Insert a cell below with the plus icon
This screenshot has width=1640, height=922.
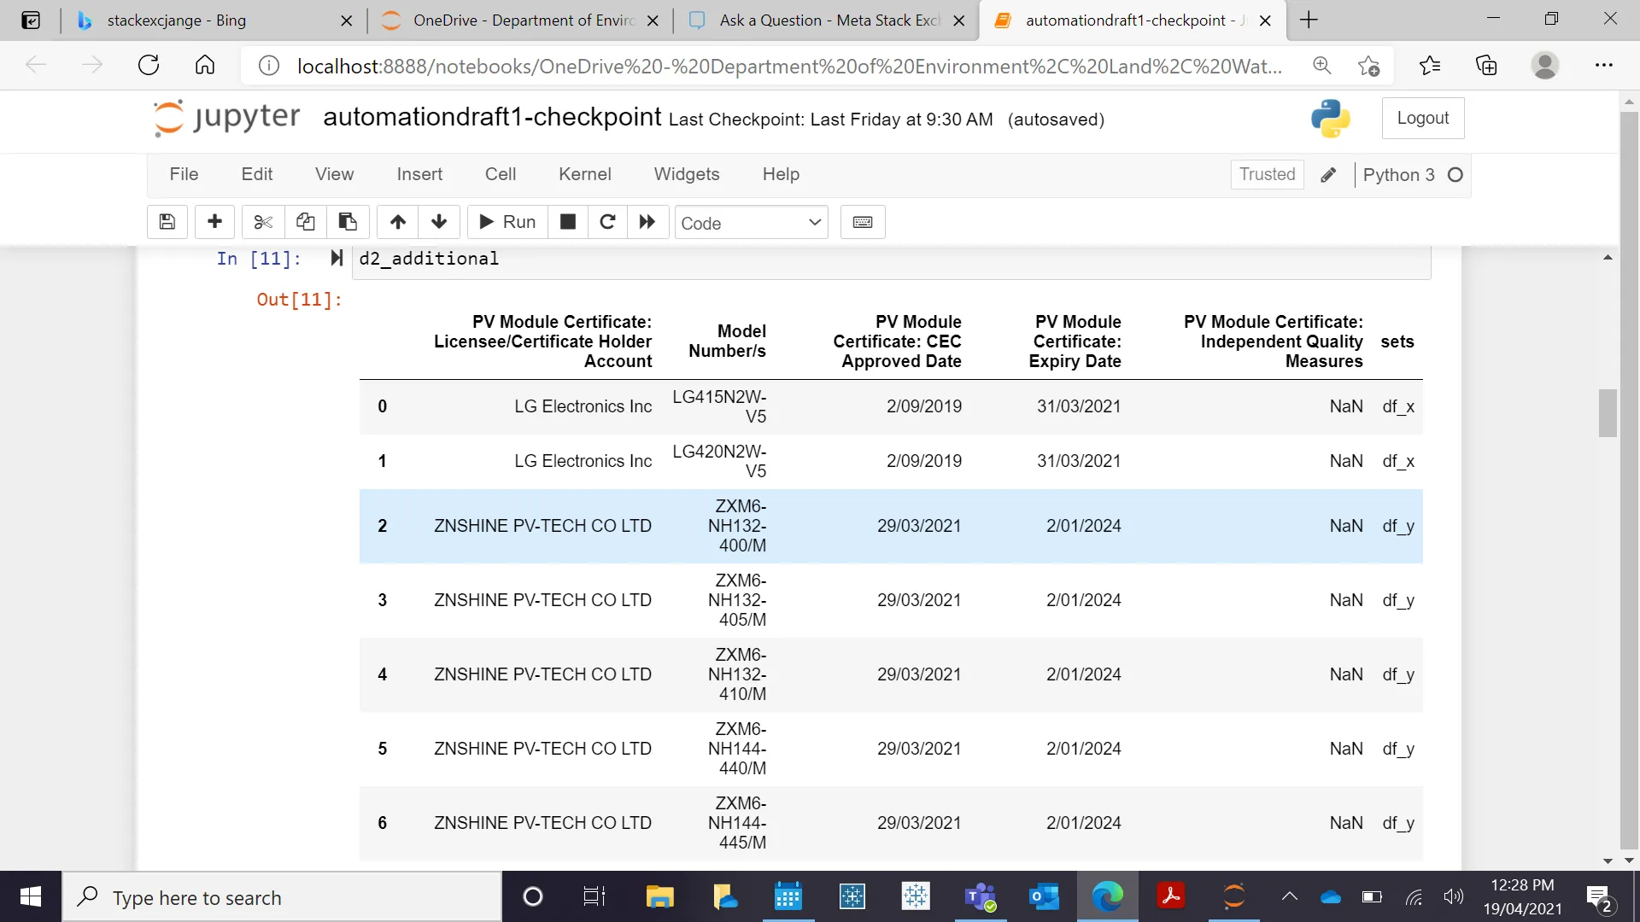pyautogui.click(x=214, y=222)
